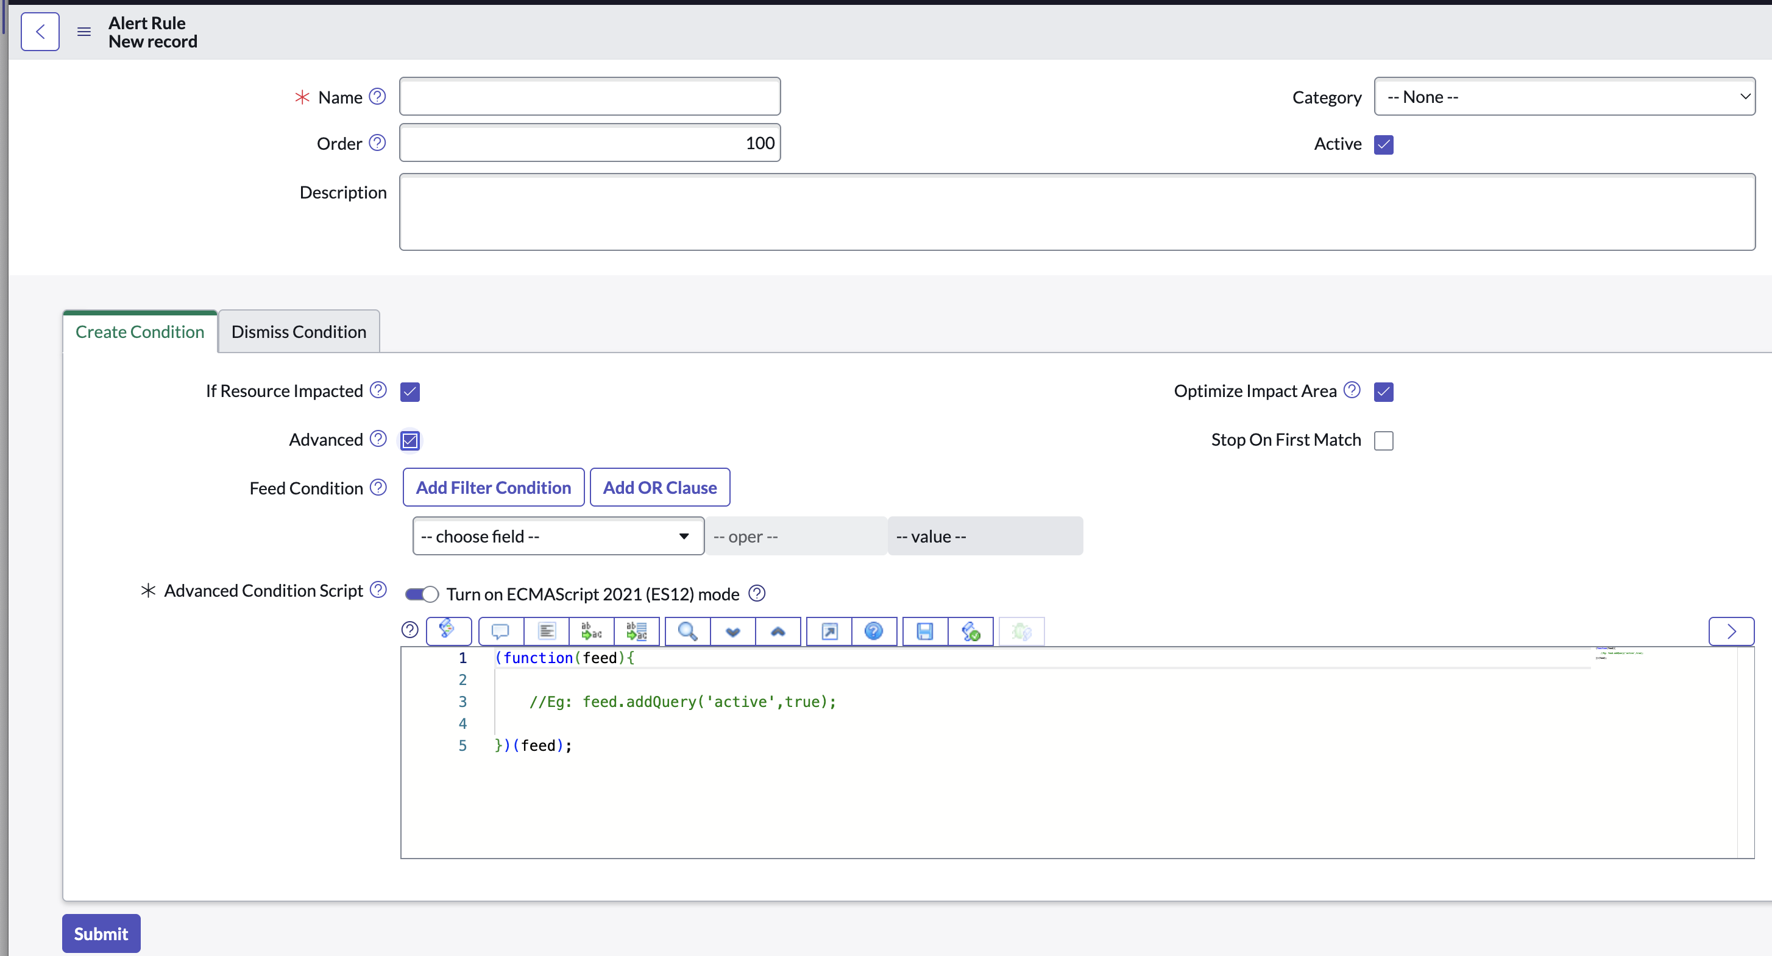The image size is (1772, 956).
Task: Click the Replace icon in editor toolbar
Action: 592,631
